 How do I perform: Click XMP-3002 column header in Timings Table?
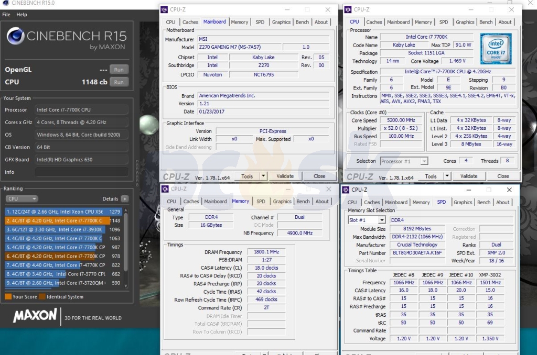490,275
